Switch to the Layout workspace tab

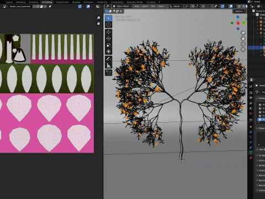(9, 2)
